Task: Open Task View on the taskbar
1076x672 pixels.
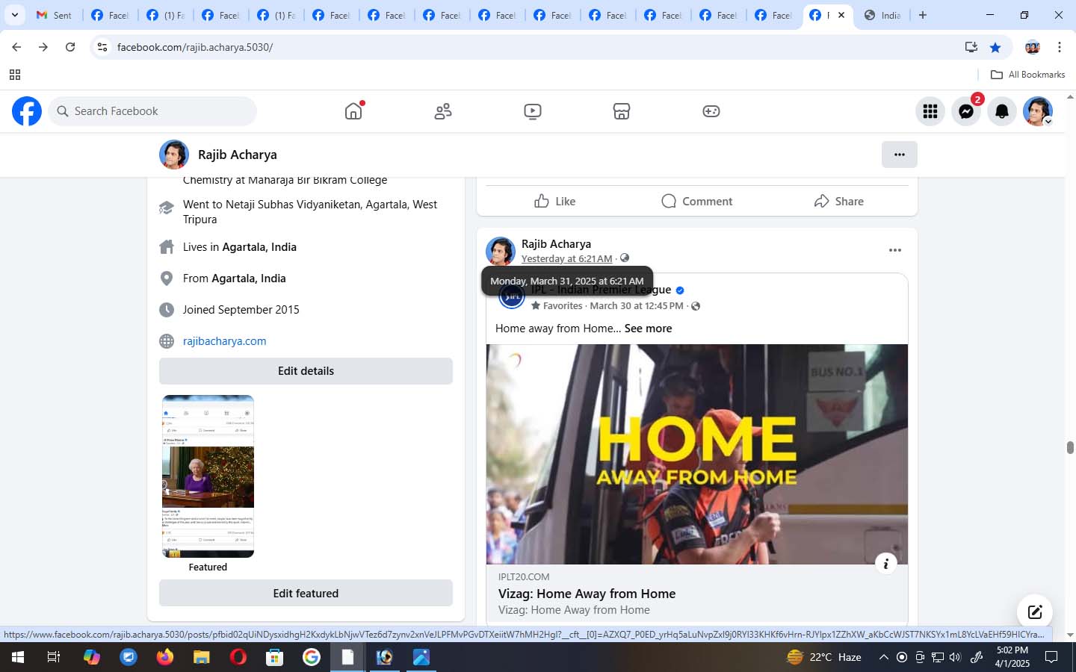Action: coord(53,657)
